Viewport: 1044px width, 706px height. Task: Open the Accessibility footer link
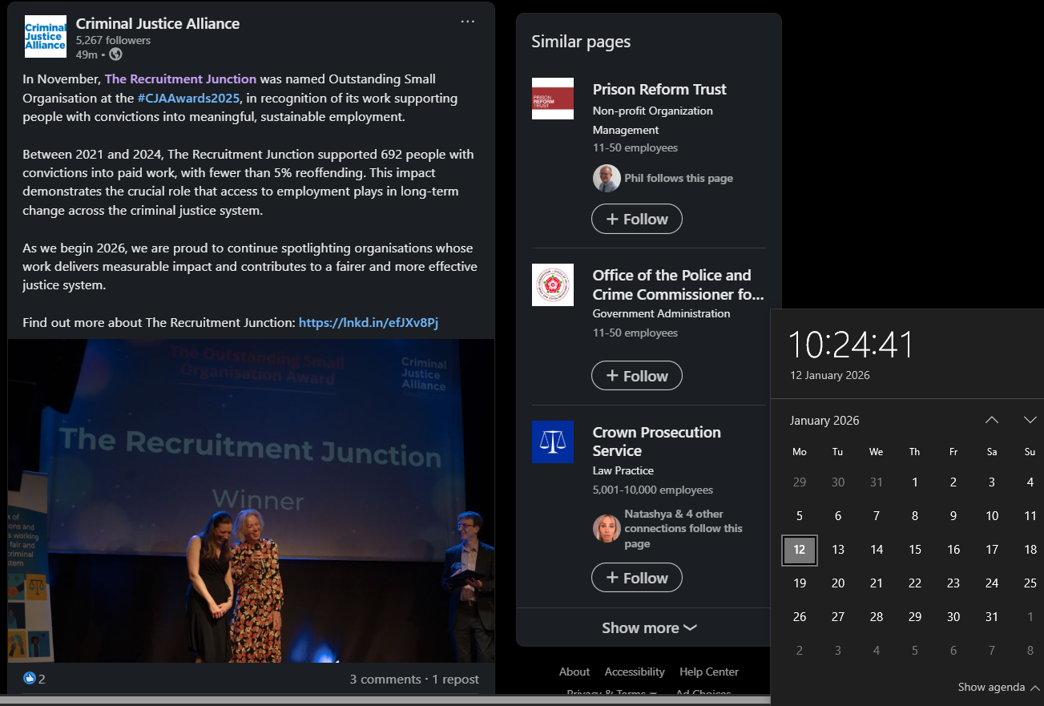pyautogui.click(x=635, y=672)
